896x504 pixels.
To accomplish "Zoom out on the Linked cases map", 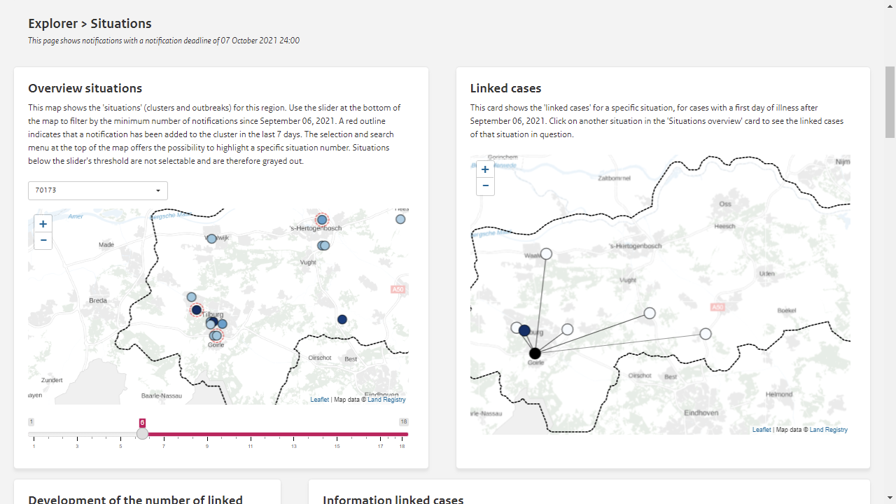I will pos(485,185).
